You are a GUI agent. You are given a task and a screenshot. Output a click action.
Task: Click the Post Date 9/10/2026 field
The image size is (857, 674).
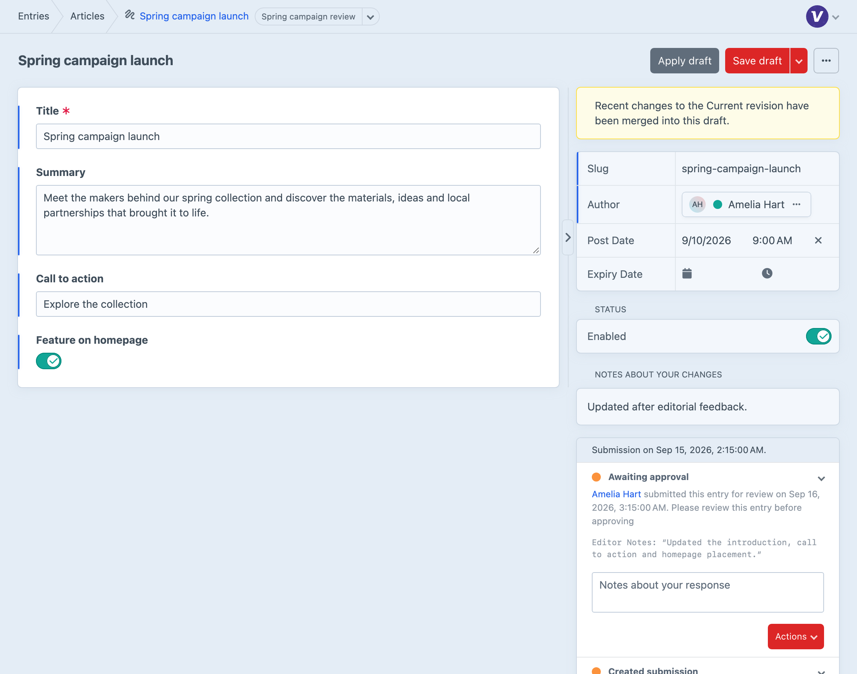(706, 240)
